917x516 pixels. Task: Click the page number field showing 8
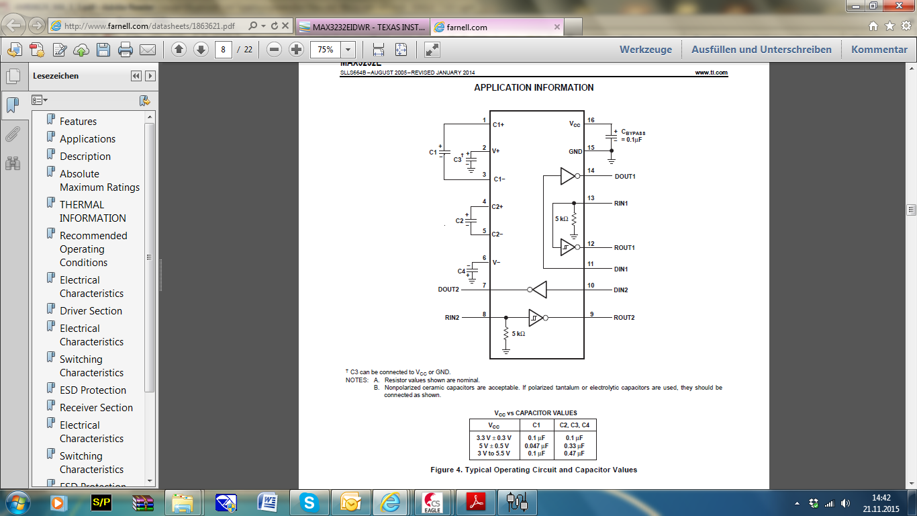[x=223, y=50]
